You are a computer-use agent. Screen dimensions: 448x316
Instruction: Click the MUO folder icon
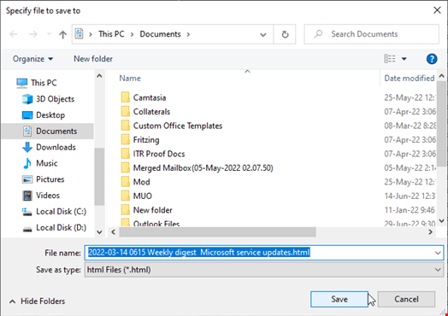click(x=125, y=196)
